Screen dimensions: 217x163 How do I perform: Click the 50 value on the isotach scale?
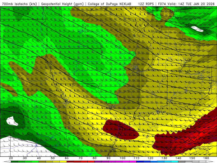click(x=53, y=158)
